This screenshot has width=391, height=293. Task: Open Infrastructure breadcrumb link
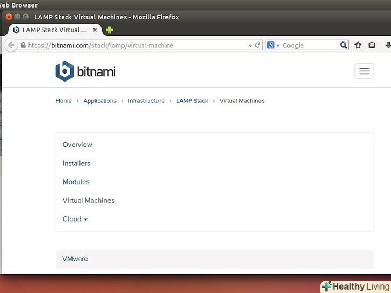click(147, 101)
